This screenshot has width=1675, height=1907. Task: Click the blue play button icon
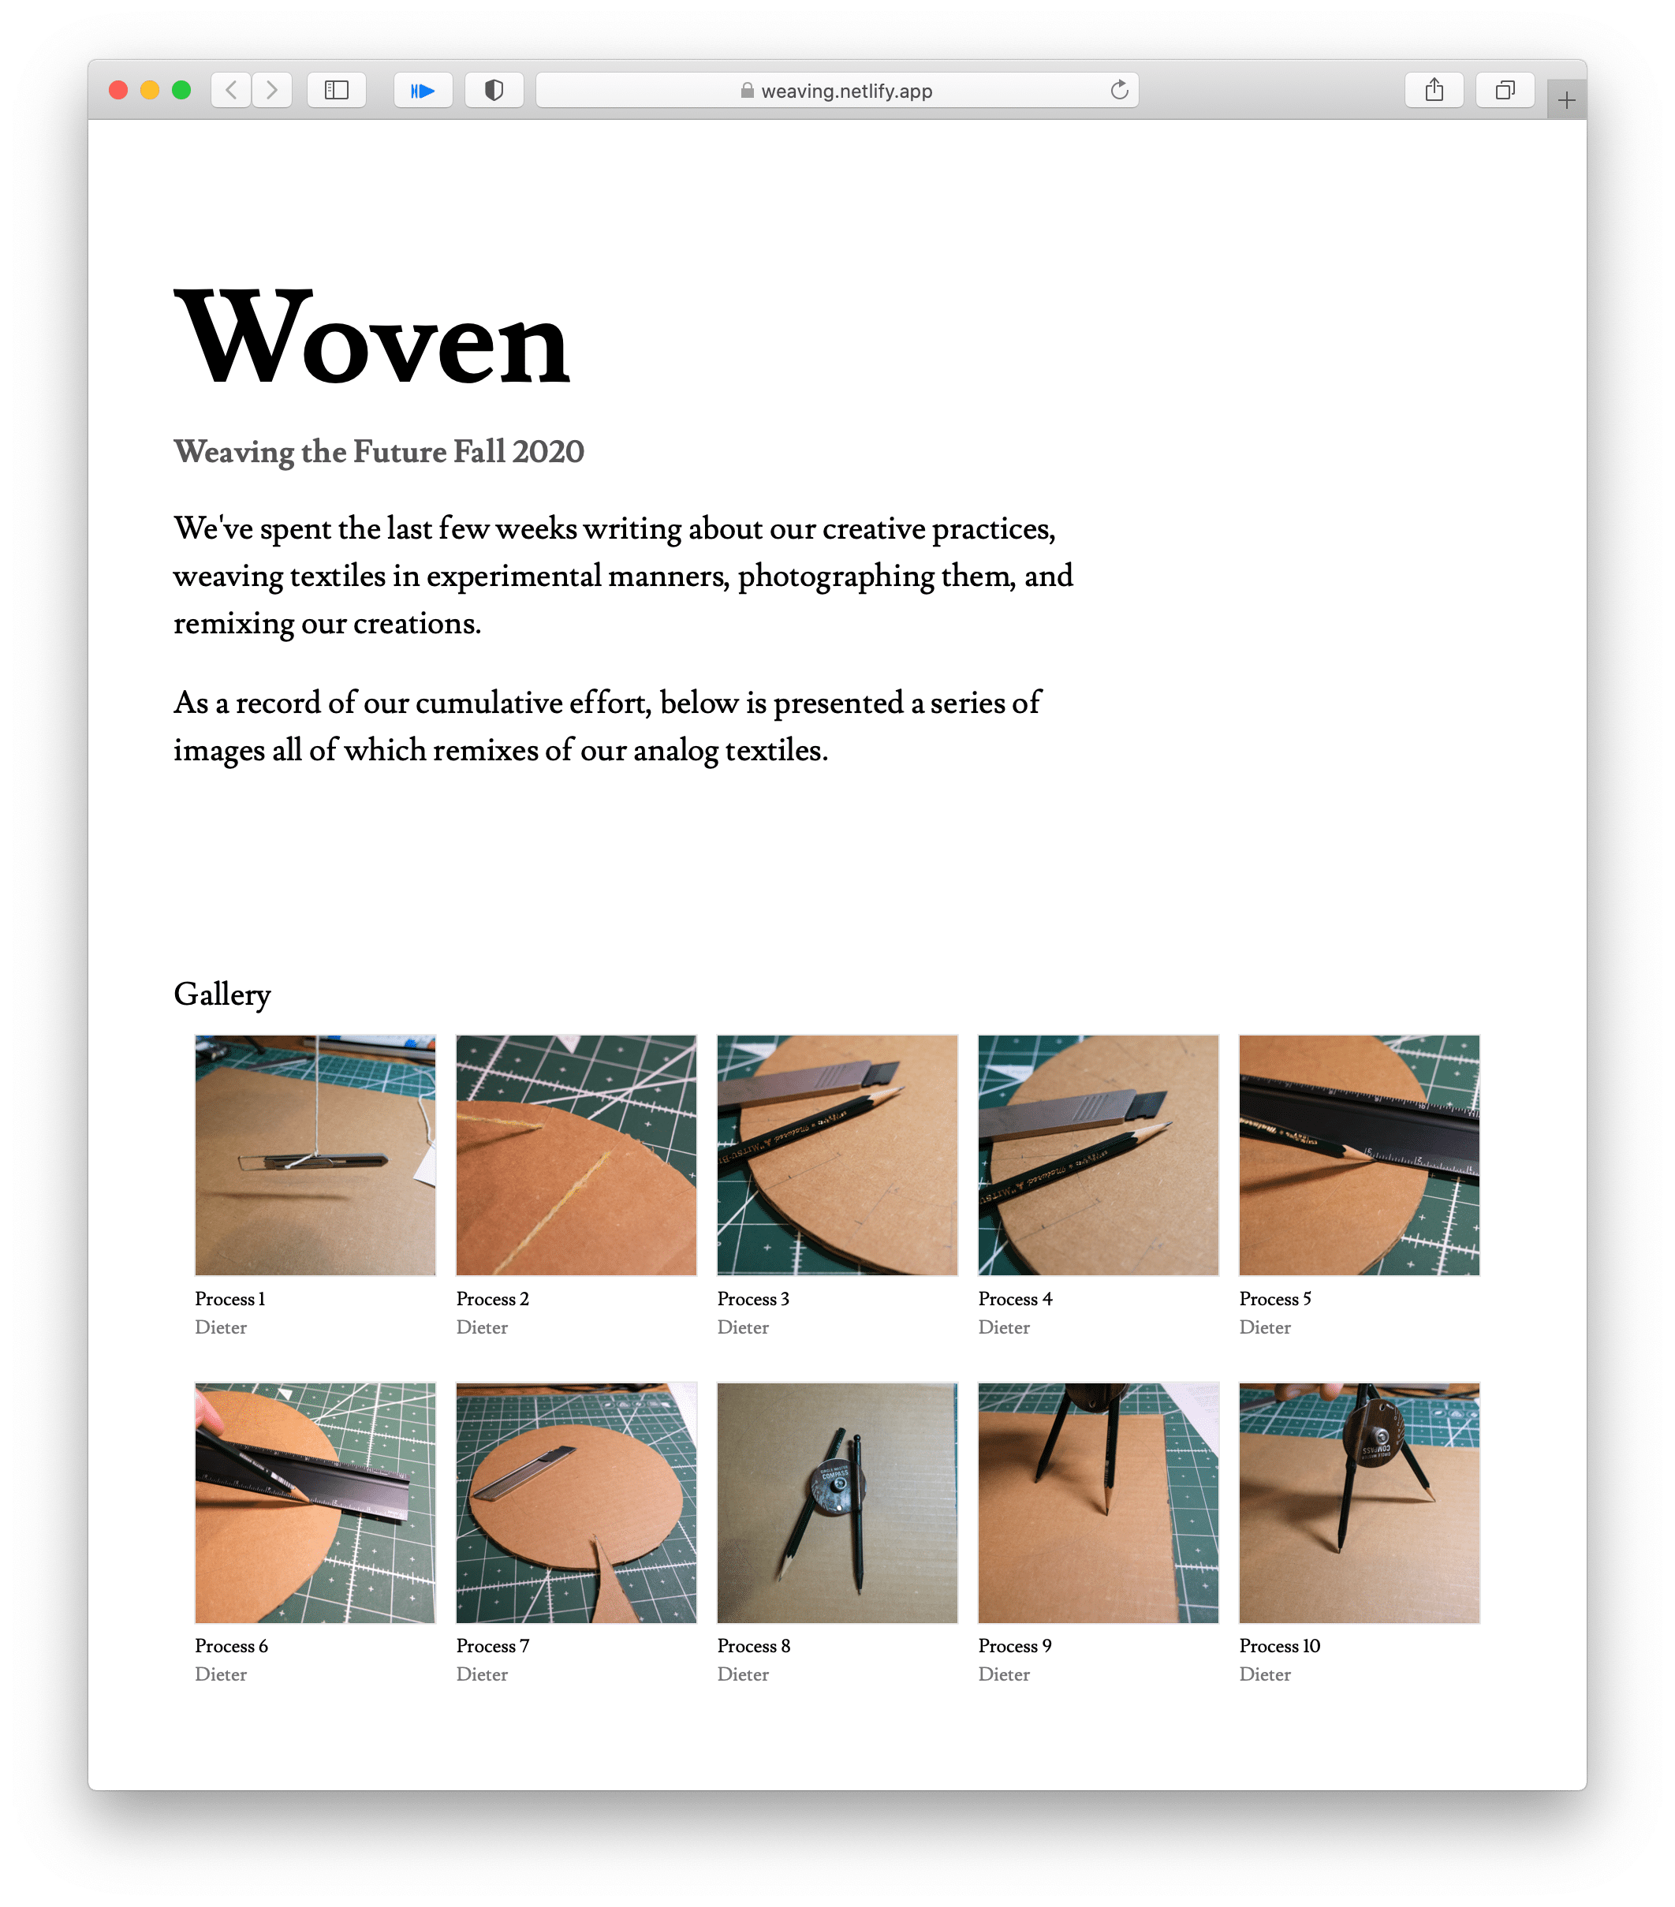tap(425, 91)
